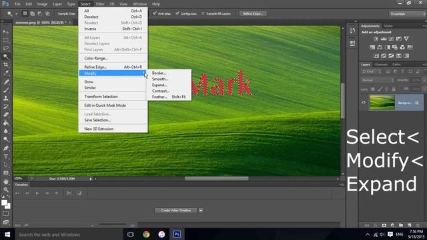Select the Zoom tool
This screenshot has height=240, width=427.
[x=6, y=189]
